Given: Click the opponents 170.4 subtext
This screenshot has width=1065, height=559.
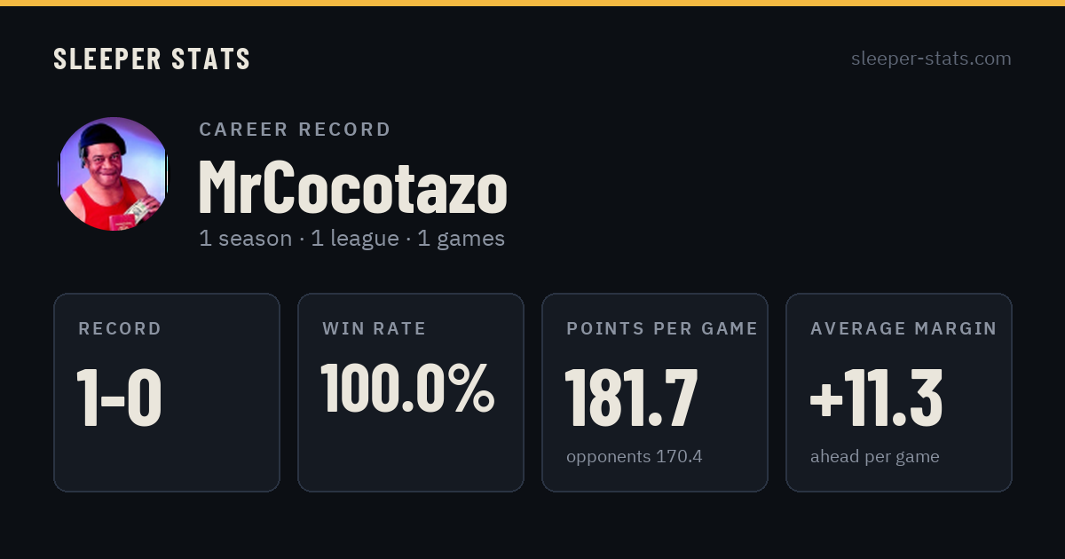Looking at the screenshot, I should click(x=635, y=457).
